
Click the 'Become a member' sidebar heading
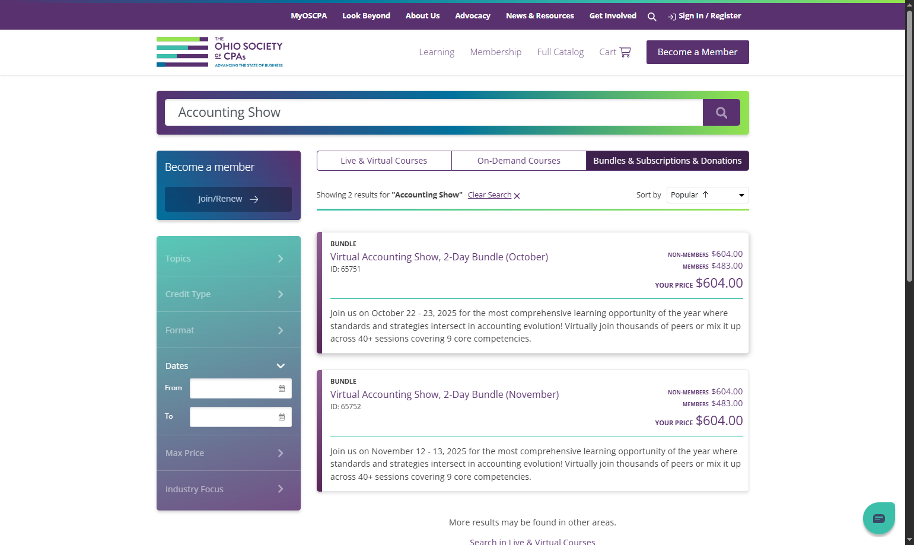coord(209,167)
